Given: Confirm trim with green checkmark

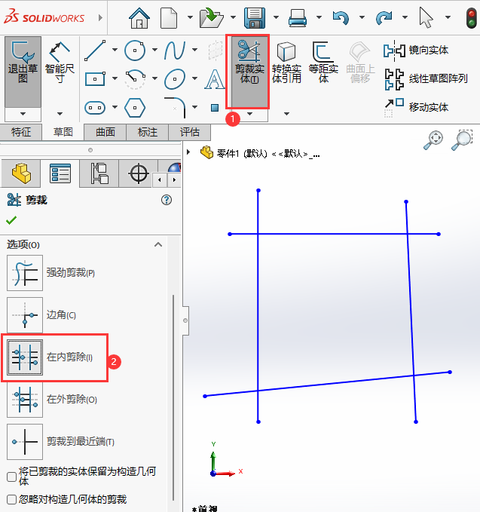Looking at the screenshot, I should 11,220.
